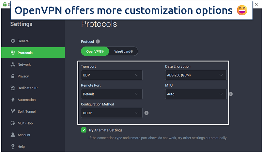Open the Remote Port dropdown
The height and width of the screenshot is (153, 263).
tap(112, 94)
